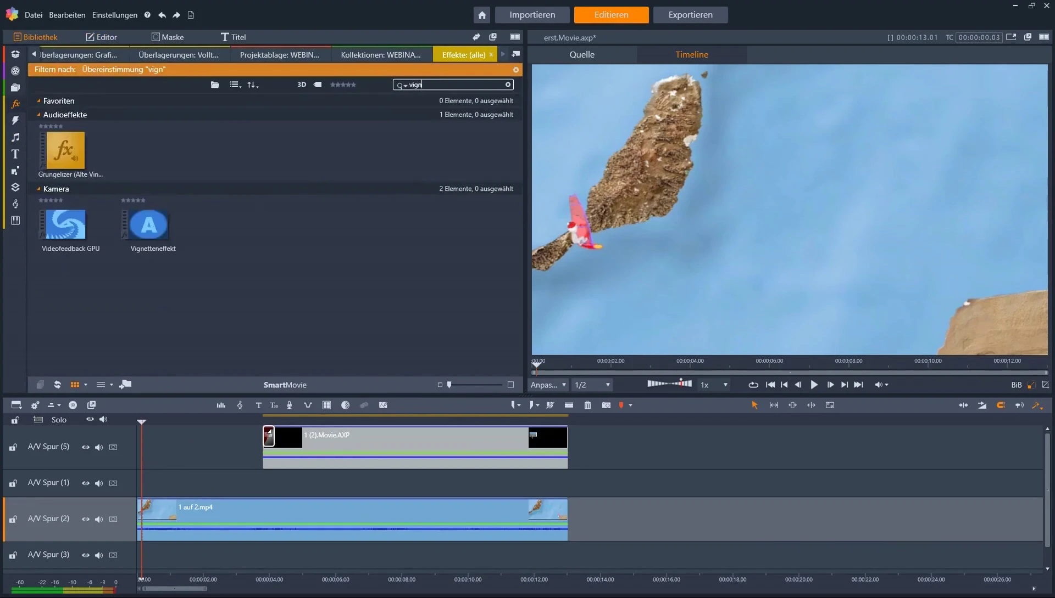This screenshot has height=598, width=1055.
Task: Collapse the Audioeffekte group
Action: [38, 115]
